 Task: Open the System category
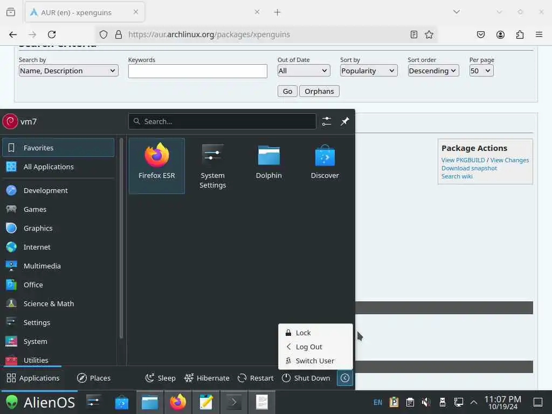click(x=58, y=341)
